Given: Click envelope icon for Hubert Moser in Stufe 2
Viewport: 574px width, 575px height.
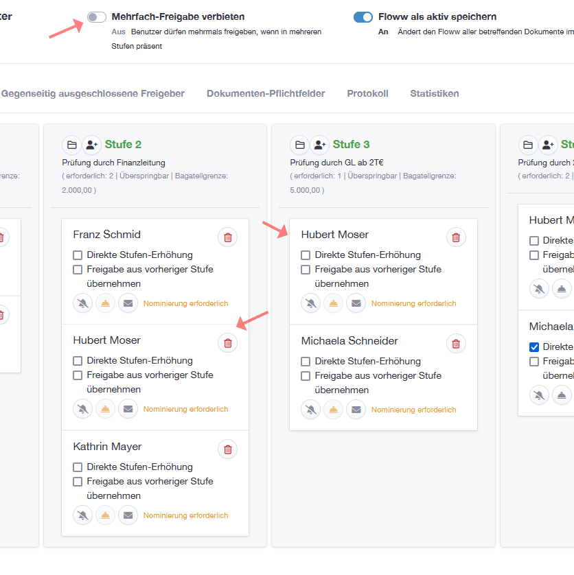Looking at the screenshot, I should (128, 409).
